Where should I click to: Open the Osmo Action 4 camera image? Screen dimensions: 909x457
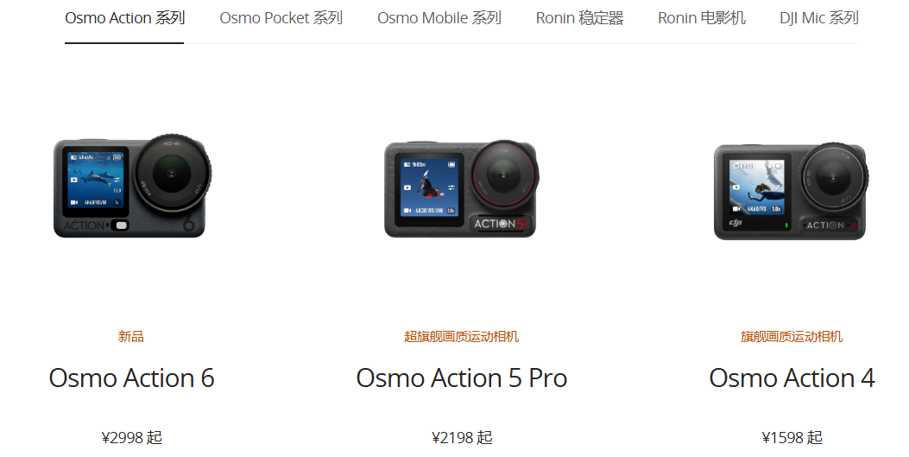(x=792, y=190)
